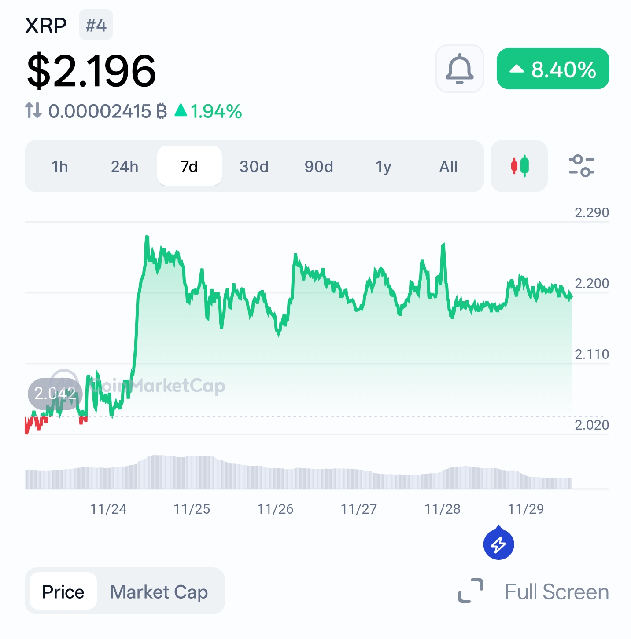The height and width of the screenshot is (639, 631).
Task: Show the 90d price chart
Action: point(319,167)
